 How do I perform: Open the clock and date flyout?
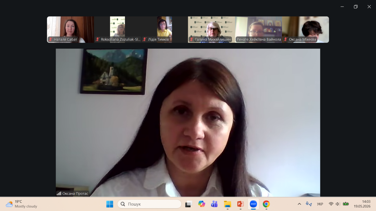[362, 204]
